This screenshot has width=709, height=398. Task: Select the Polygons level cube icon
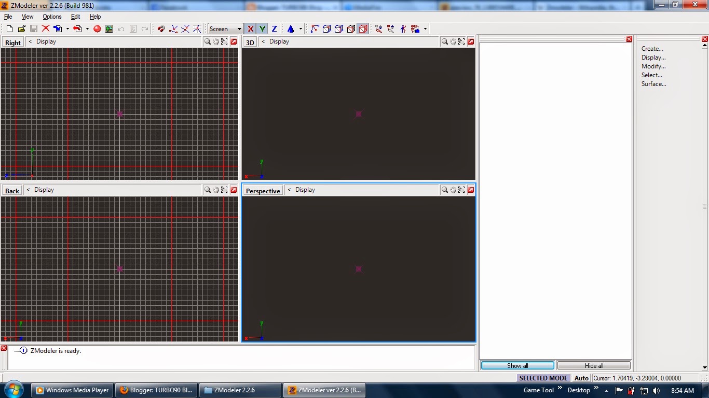click(351, 29)
